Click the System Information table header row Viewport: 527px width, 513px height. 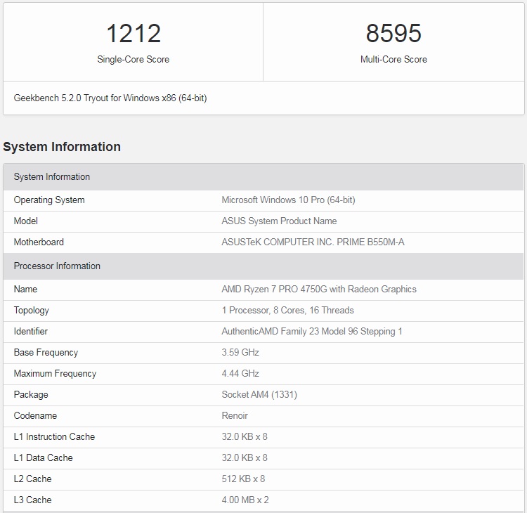263,177
